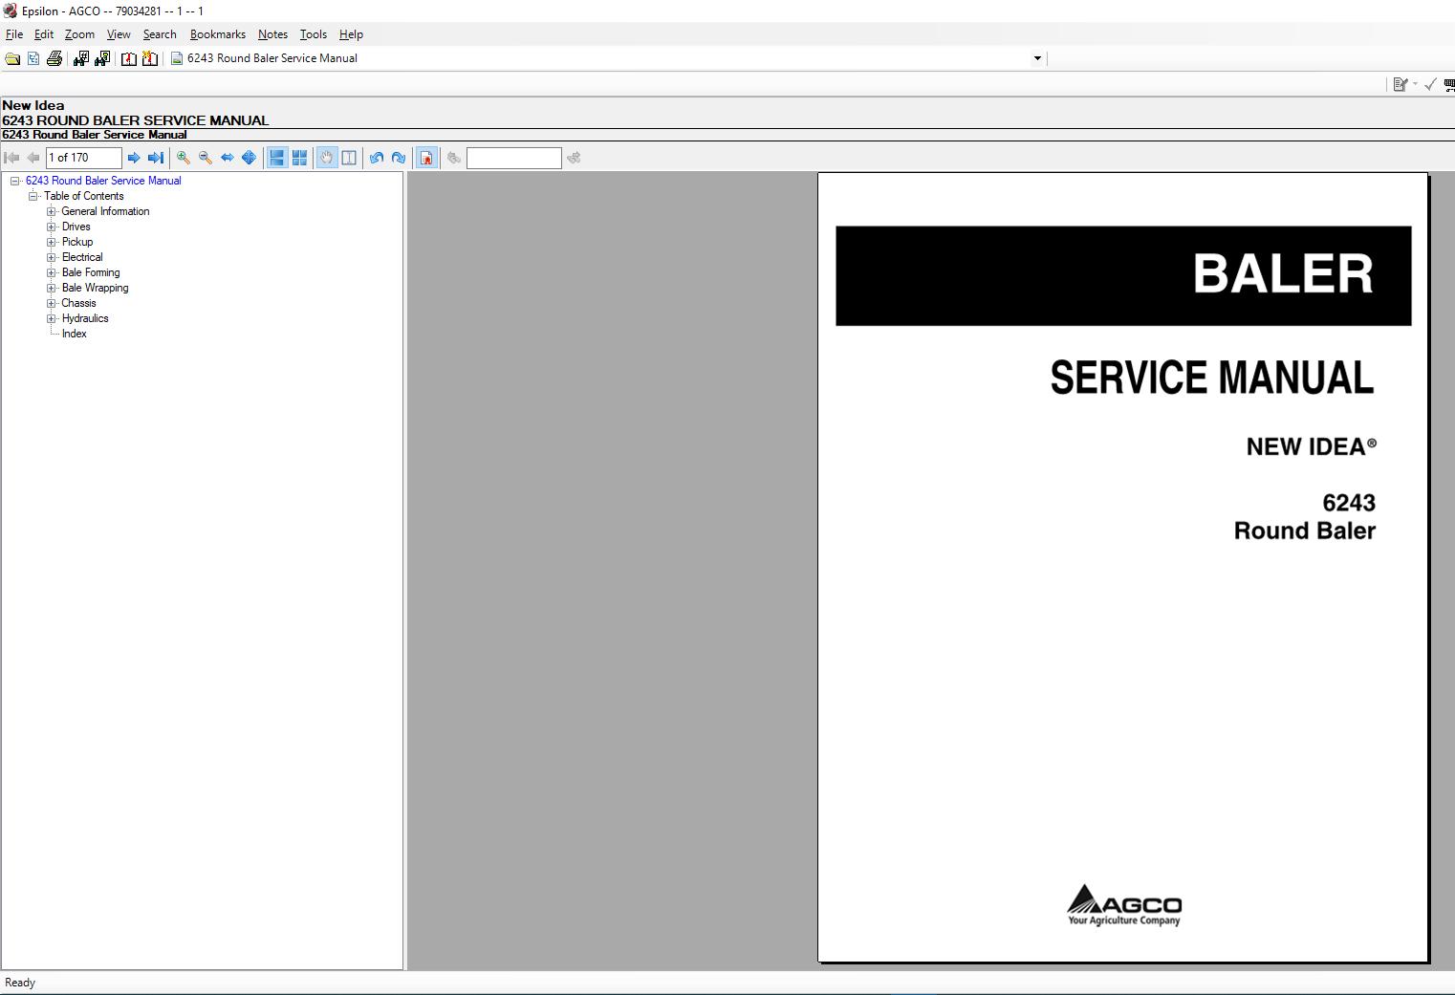Viewport: 1455px width, 995px height.
Task: Go to first page with the first-page arrow
Action: tap(12, 158)
